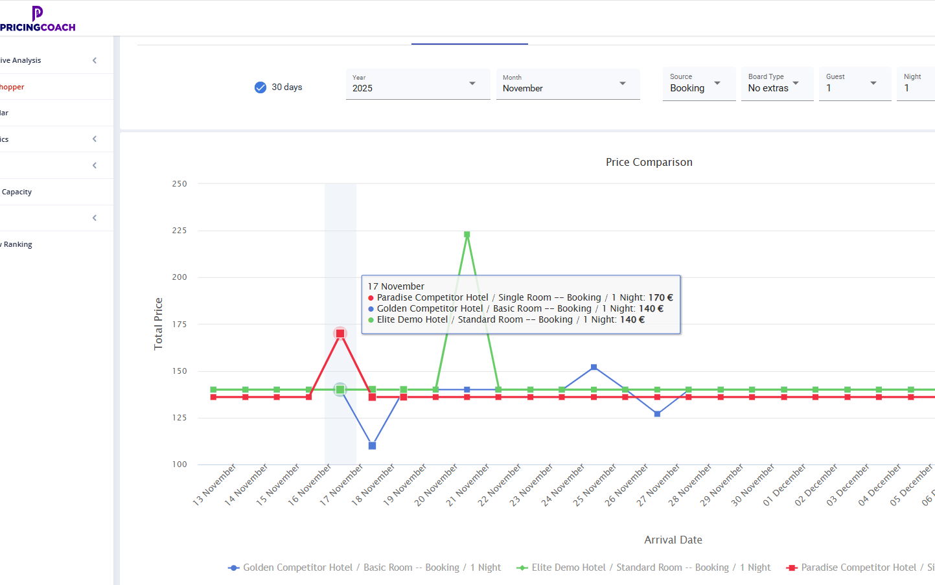The width and height of the screenshot is (935, 585).
Task: Toggle the 30 days checkbox
Action: [260, 87]
